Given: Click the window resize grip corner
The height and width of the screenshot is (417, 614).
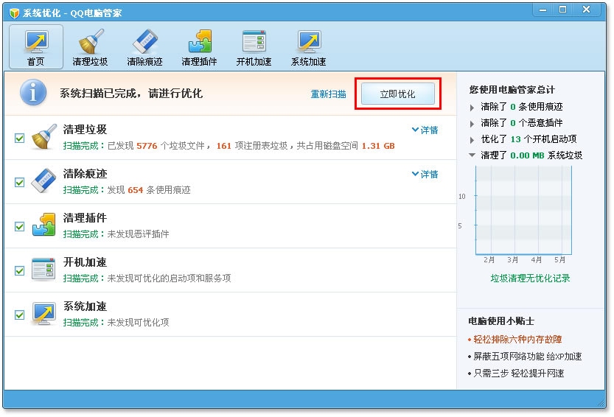Looking at the screenshot, I should click(601, 403).
